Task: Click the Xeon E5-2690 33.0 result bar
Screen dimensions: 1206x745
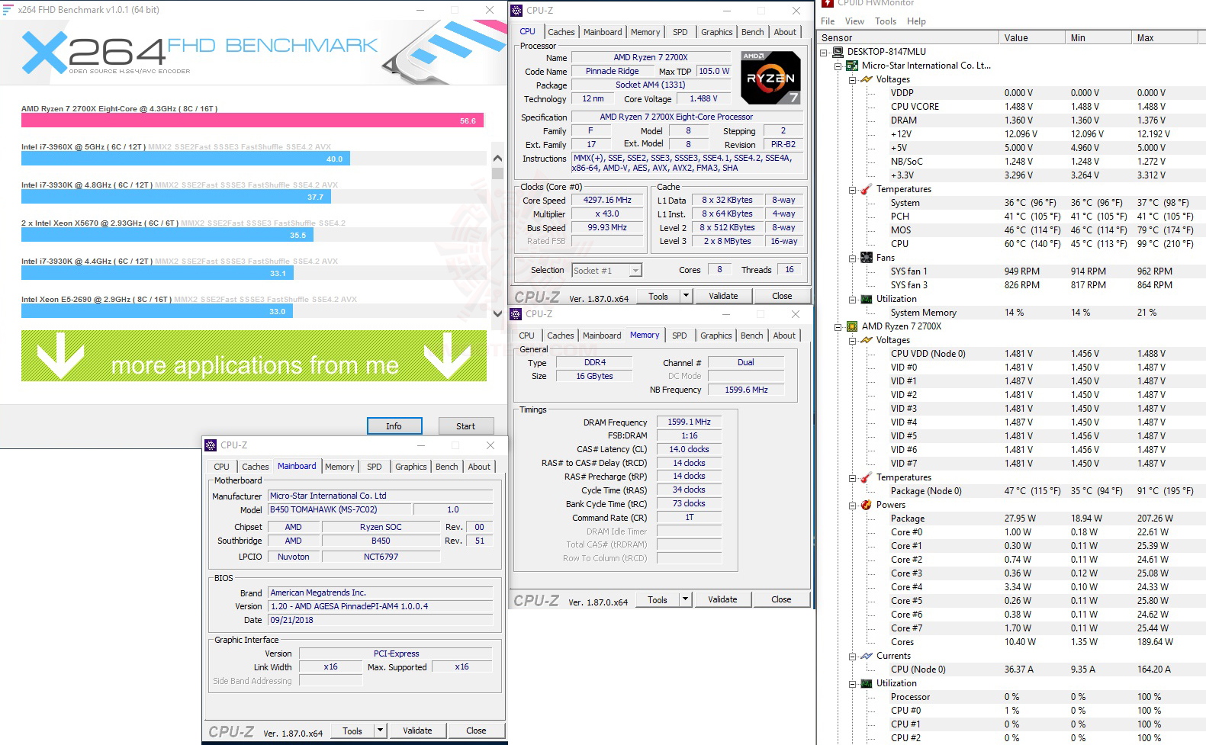Action: 156,311
